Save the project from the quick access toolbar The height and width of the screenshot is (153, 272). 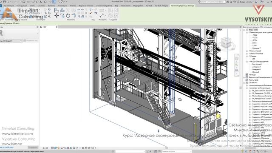click(5, 2)
